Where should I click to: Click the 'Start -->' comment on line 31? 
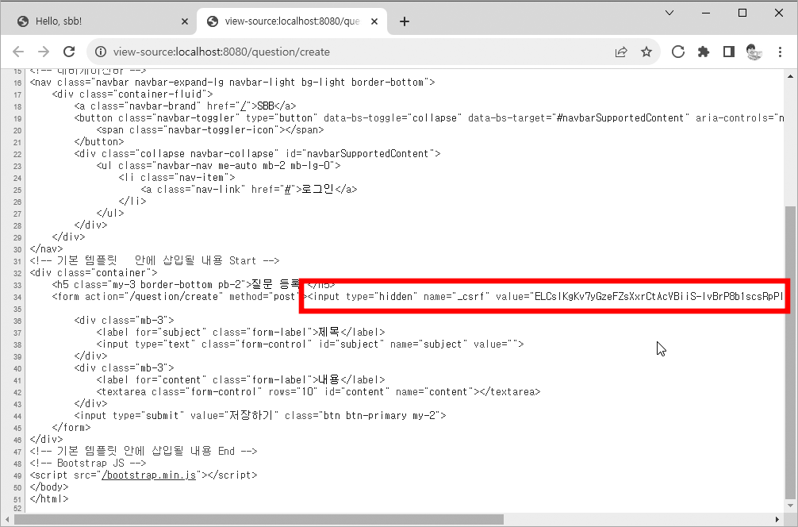pyautogui.click(x=254, y=260)
